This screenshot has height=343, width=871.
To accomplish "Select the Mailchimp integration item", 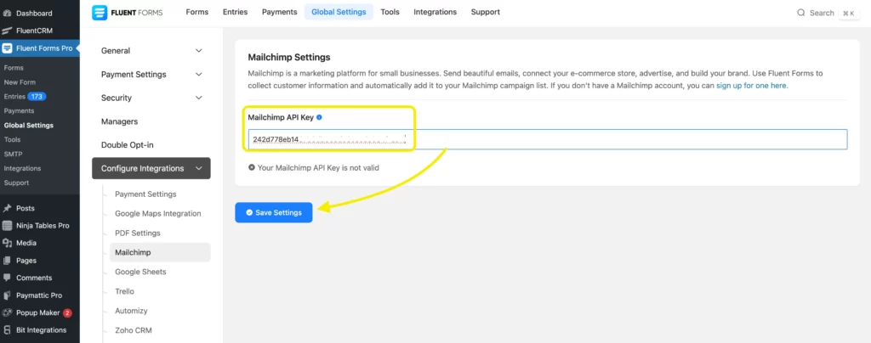I will pyautogui.click(x=160, y=252).
